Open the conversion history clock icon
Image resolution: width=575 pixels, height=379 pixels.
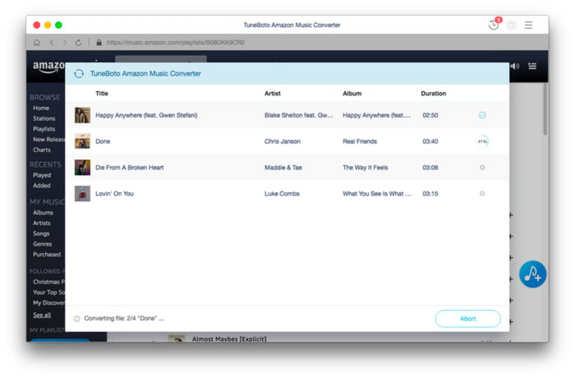[494, 25]
